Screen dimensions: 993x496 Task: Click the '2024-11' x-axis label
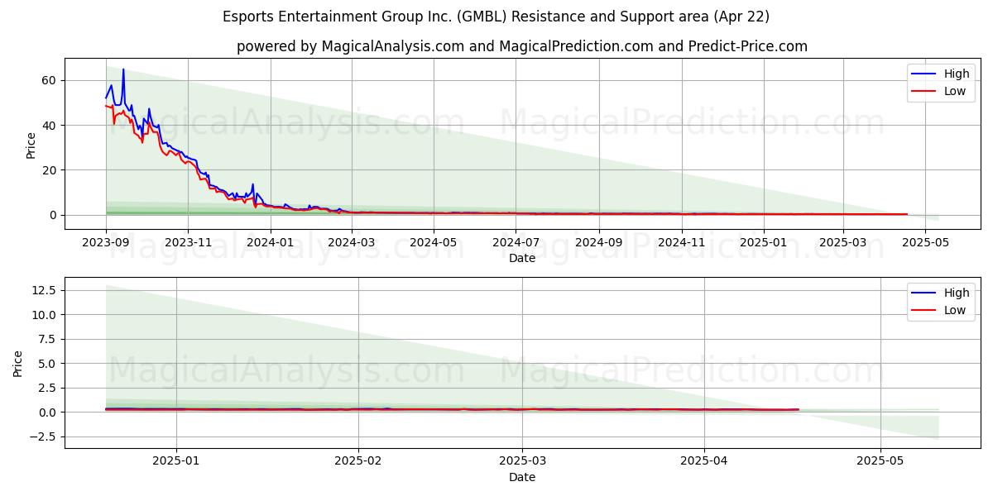point(681,242)
